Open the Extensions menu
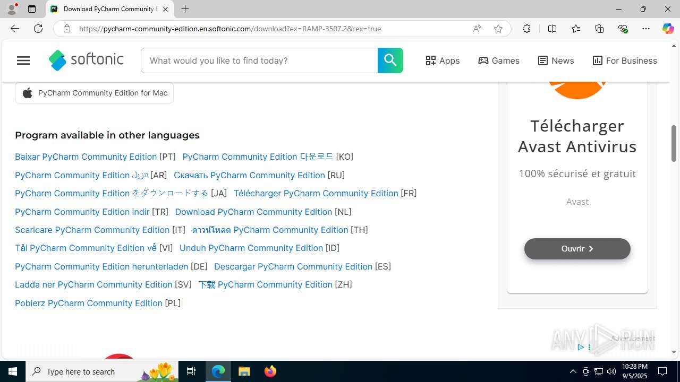This screenshot has height=382, width=680. [x=526, y=29]
